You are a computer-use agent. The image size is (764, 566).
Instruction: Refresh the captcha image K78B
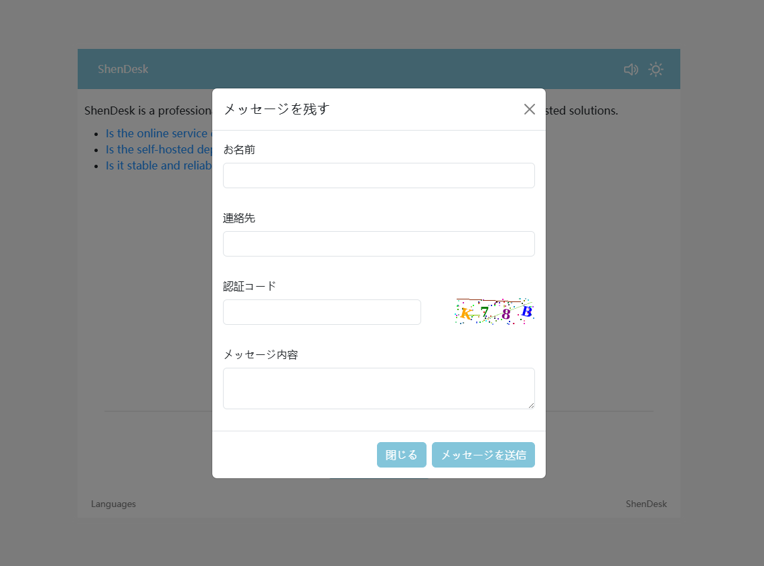tap(494, 311)
